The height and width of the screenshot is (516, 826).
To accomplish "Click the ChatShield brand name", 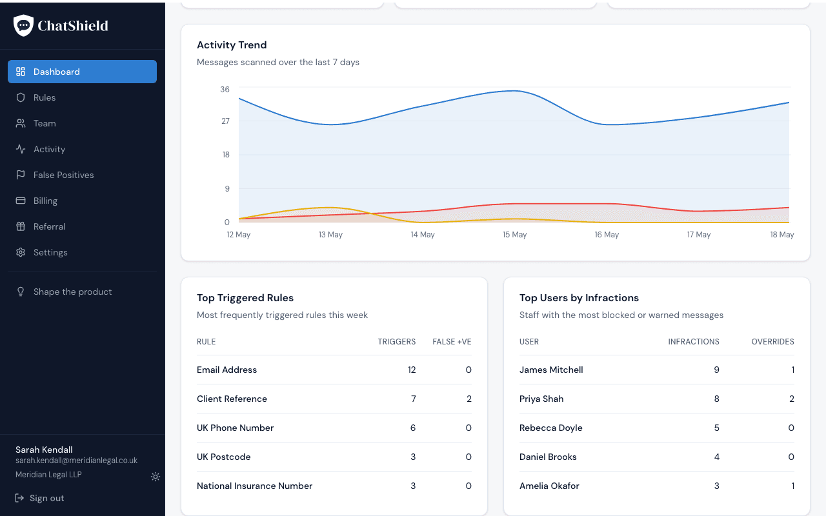I will pos(73,26).
